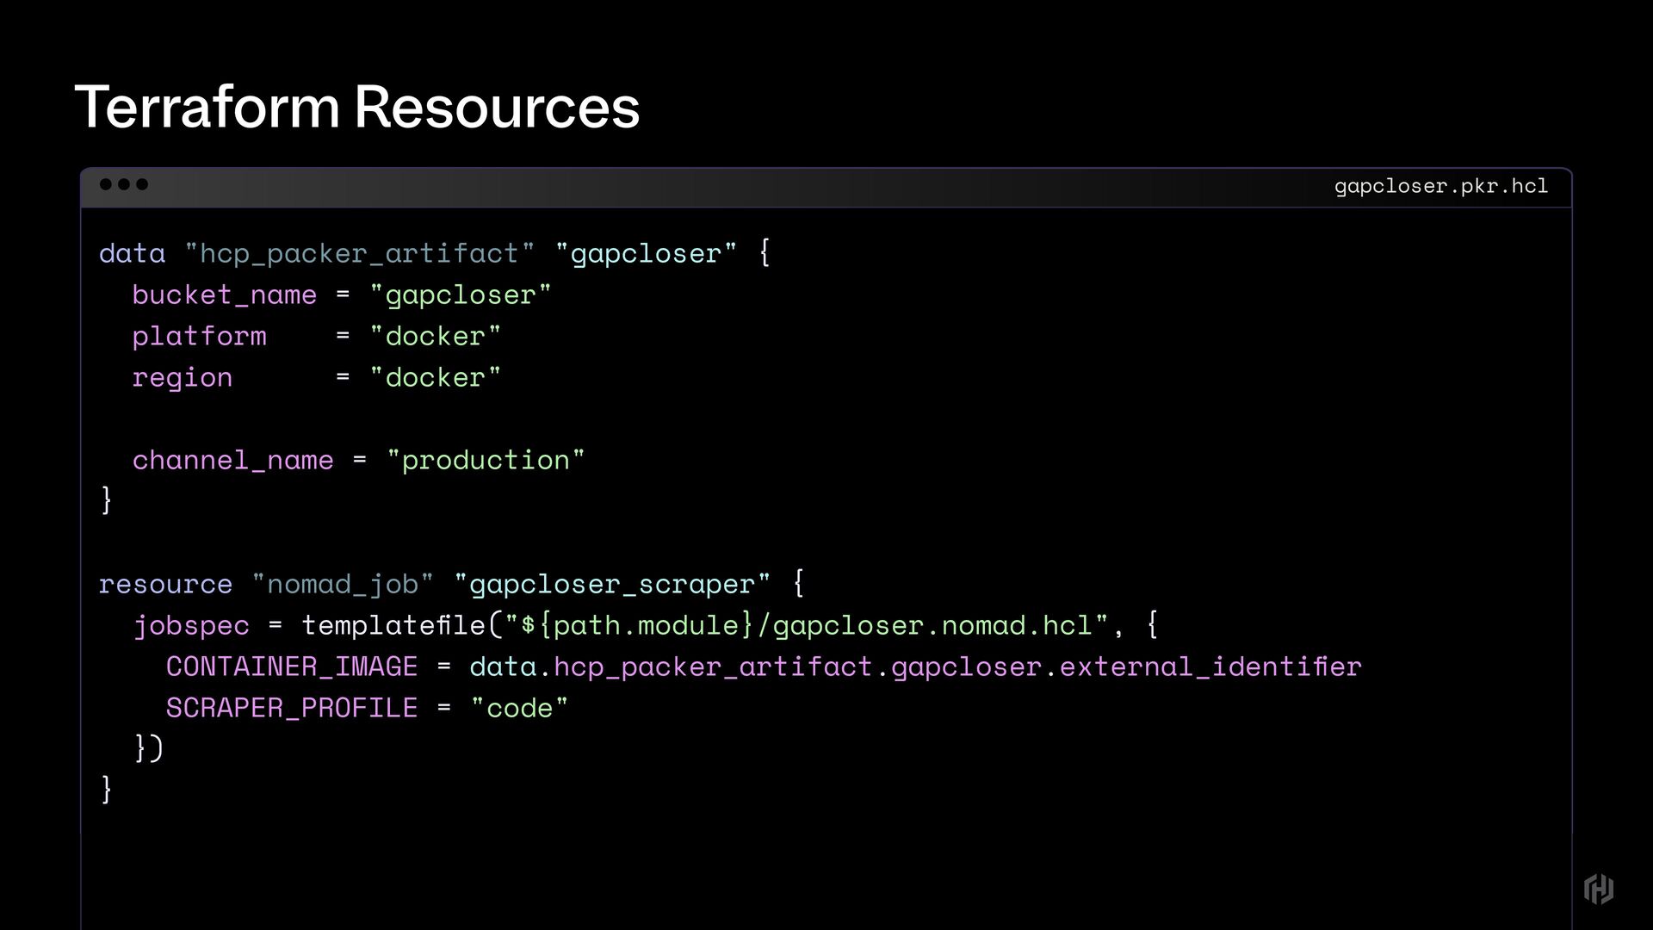
Task: Click the HashiCorp logo in the corner
Action: (x=1599, y=889)
